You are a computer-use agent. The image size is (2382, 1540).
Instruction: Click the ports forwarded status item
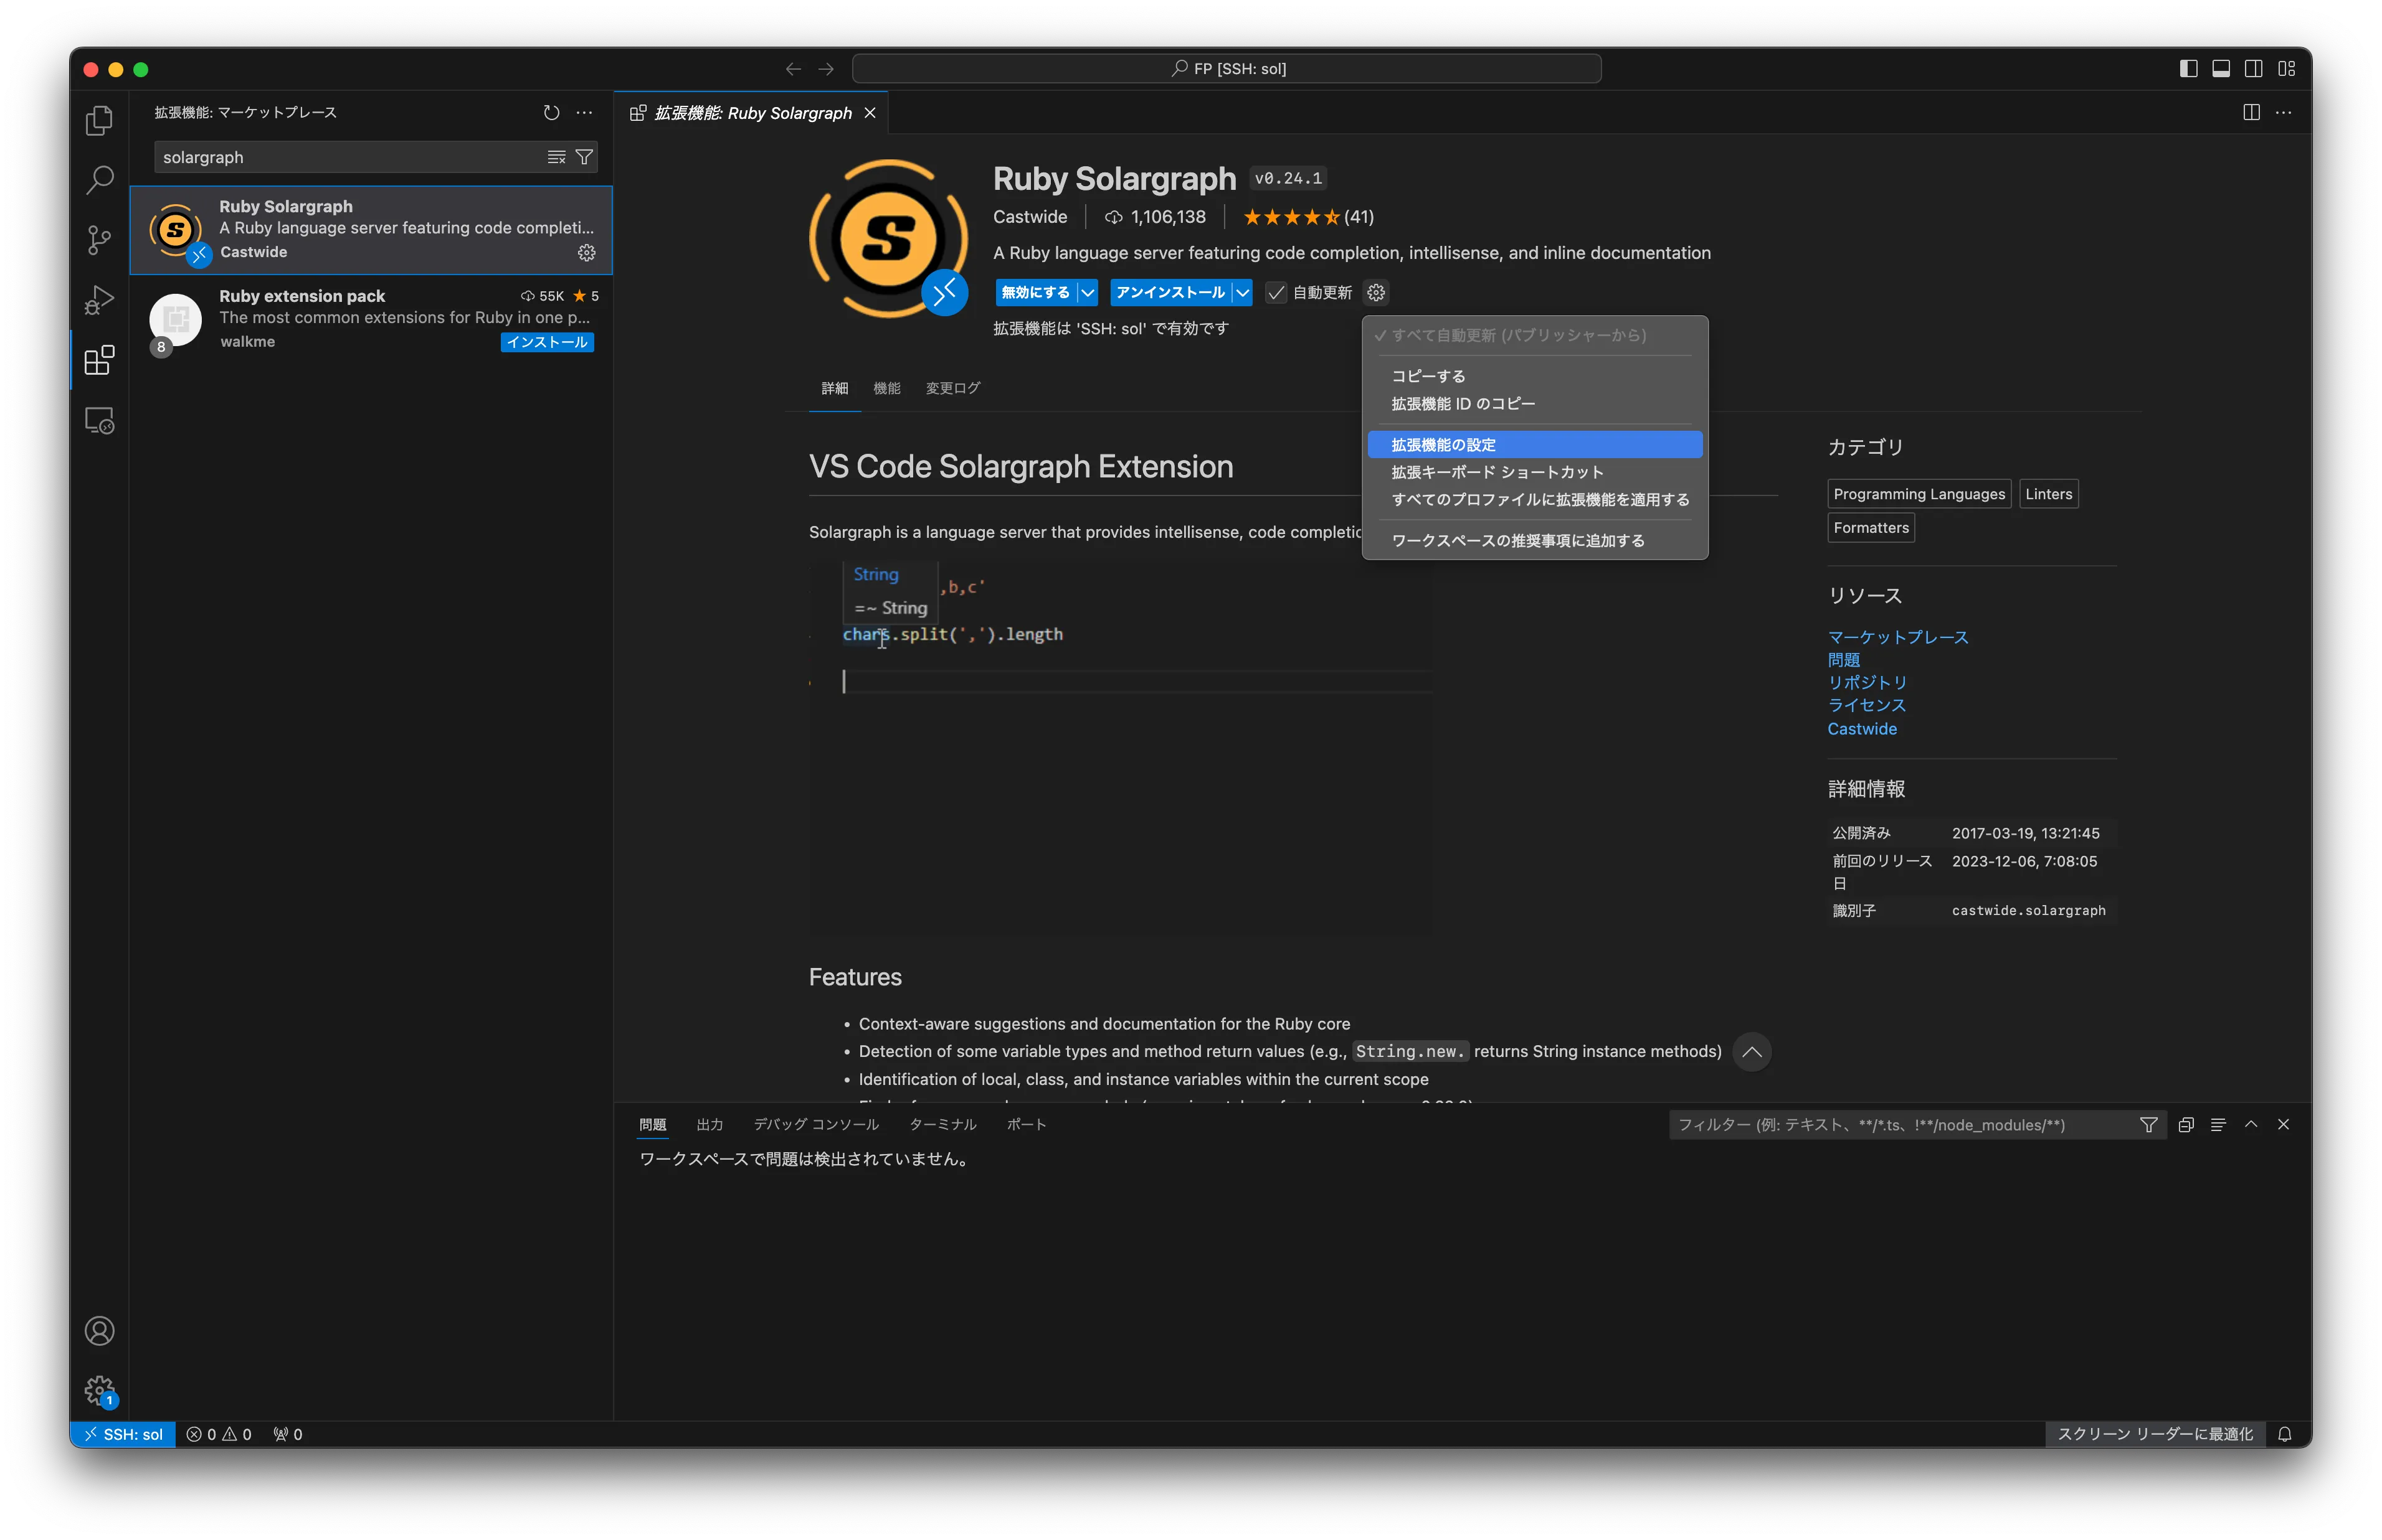point(287,1434)
